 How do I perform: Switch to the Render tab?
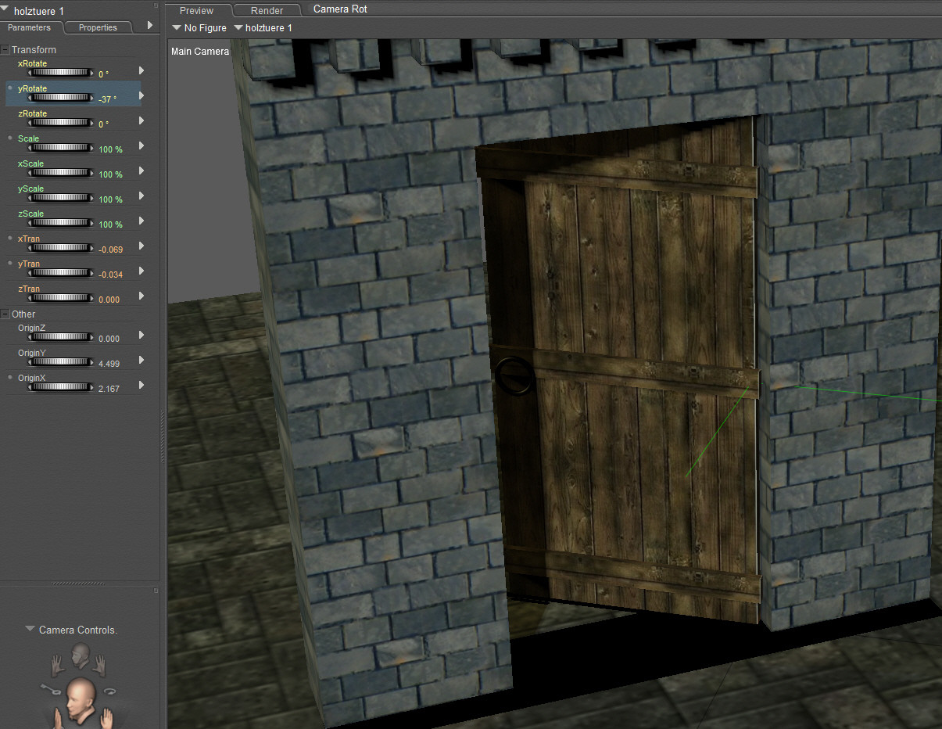click(x=267, y=10)
